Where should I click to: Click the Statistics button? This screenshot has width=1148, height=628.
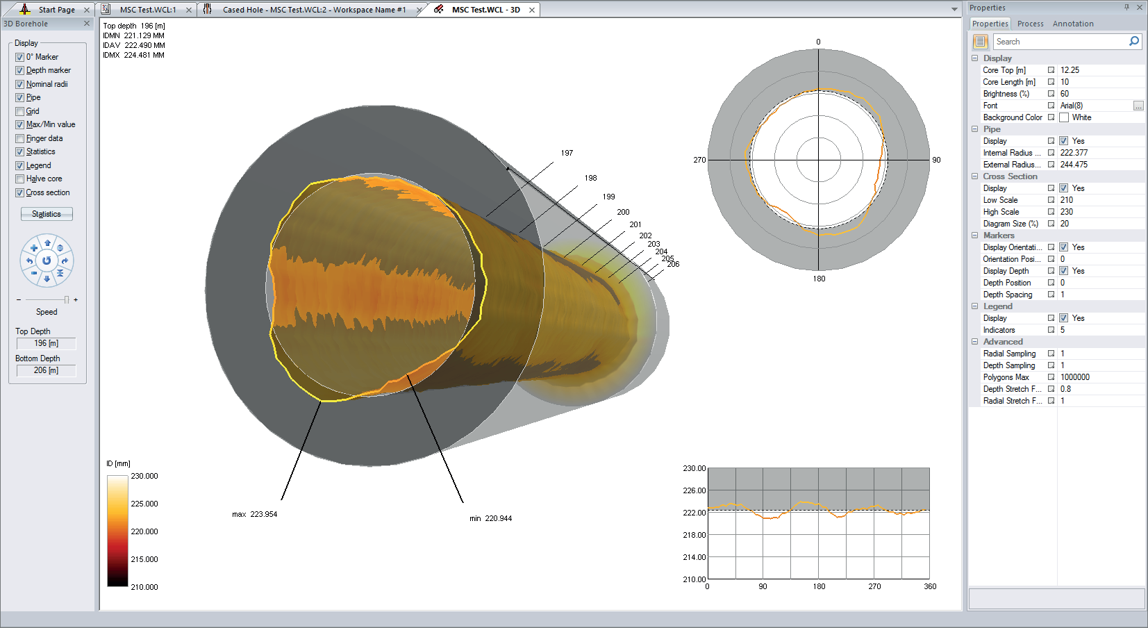pos(47,213)
